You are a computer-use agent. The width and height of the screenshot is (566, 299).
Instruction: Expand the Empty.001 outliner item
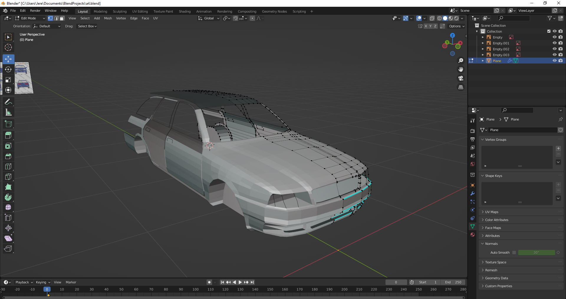(483, 43)
